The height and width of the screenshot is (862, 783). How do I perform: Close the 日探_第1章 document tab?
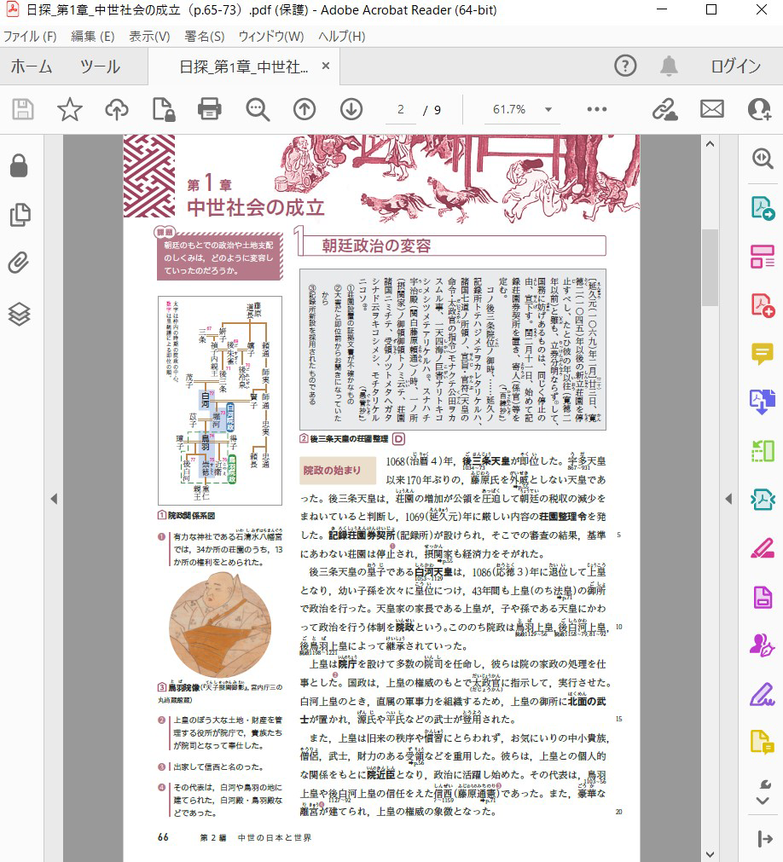[325, 67]
